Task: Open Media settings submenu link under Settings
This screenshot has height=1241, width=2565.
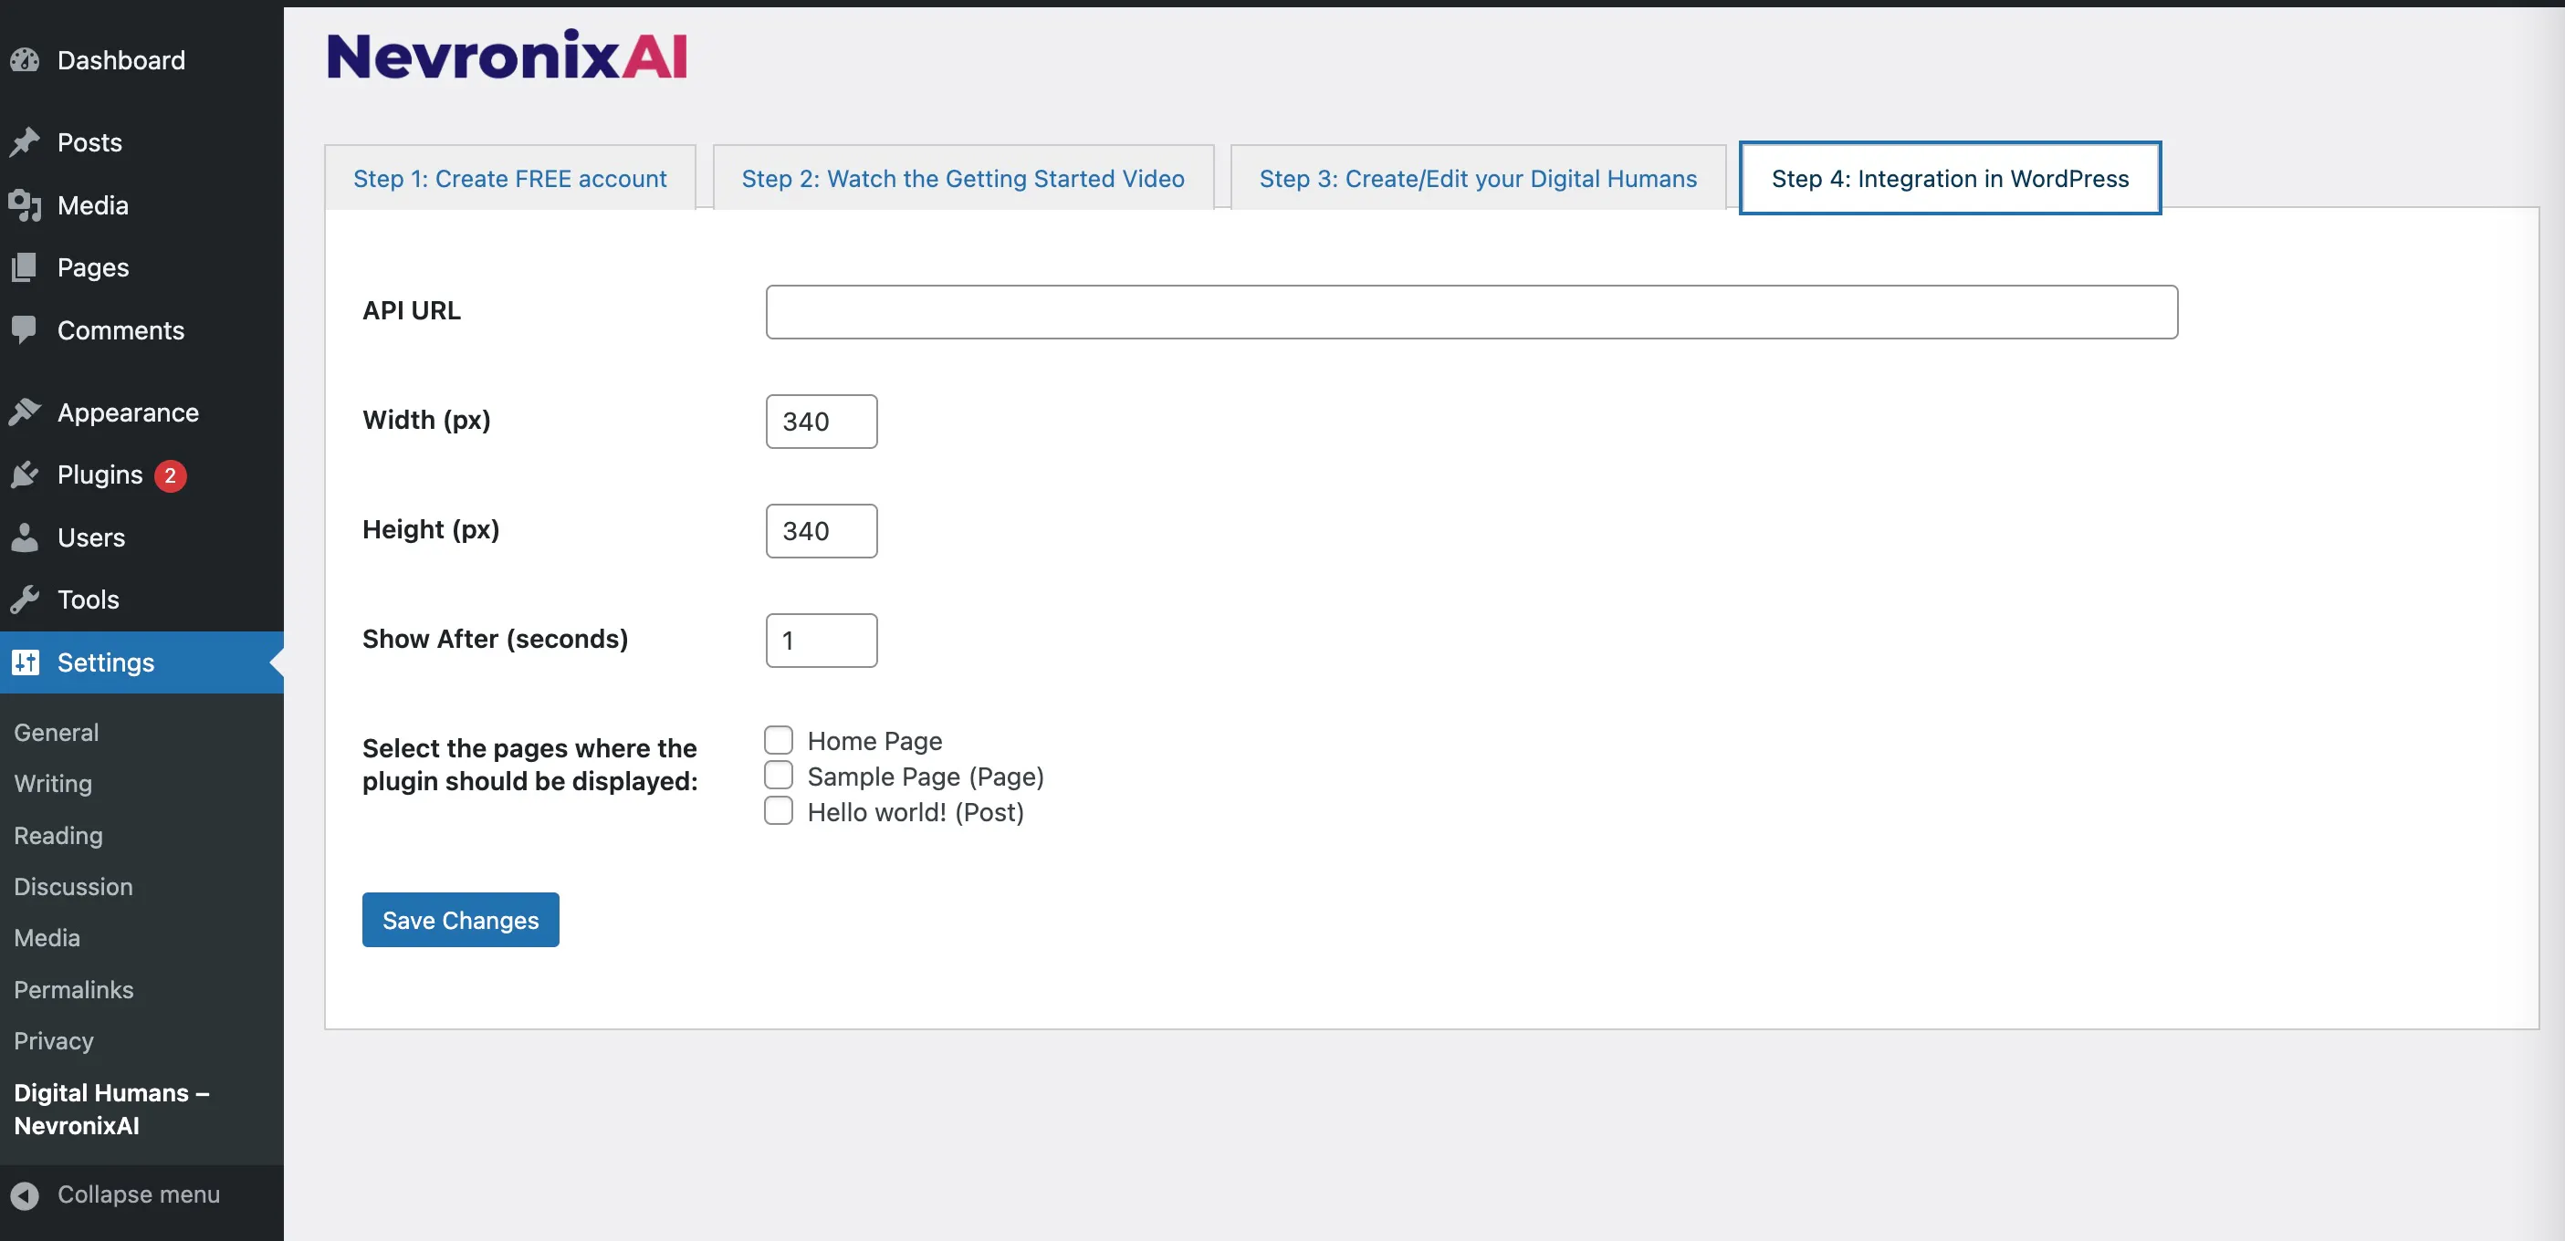Action: [x=47, y=937]
